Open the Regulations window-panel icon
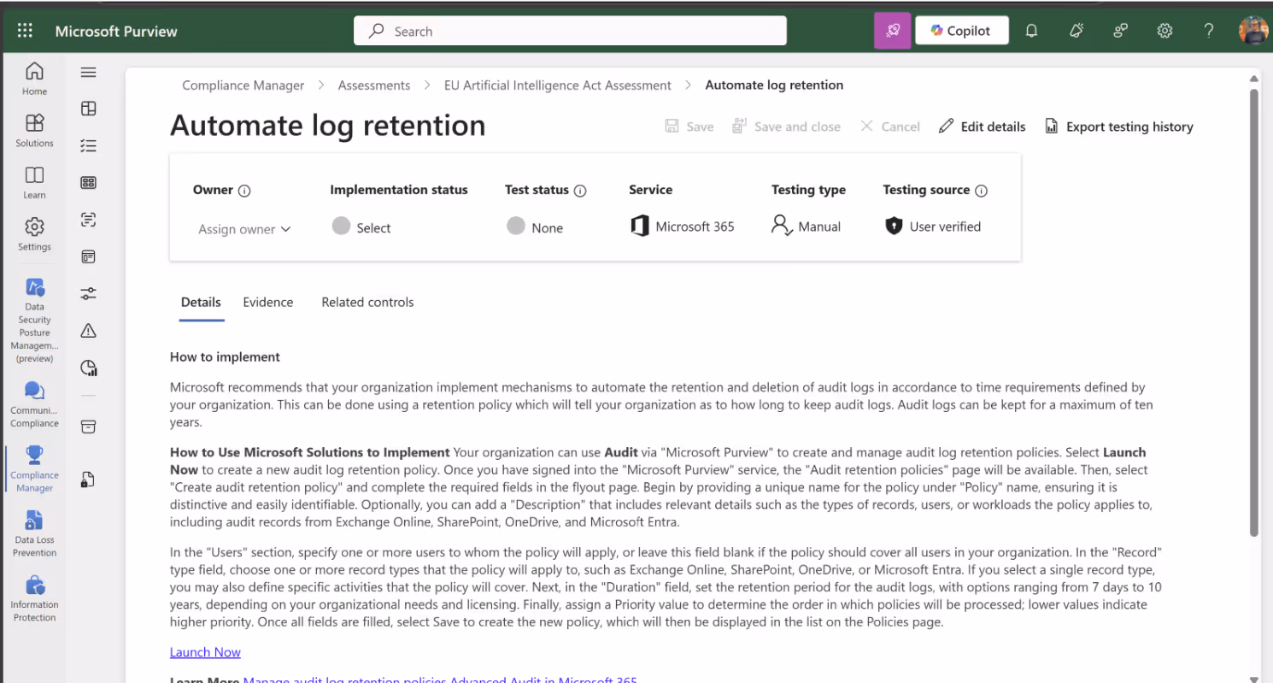 [x=88, y=256]
